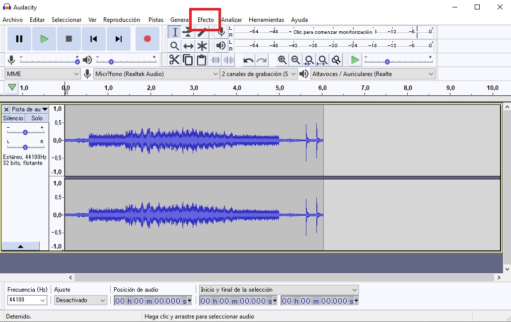Image resolution: width=511 pixels, height=322 pixels.
Task: Open the recording channels dropdown
Action: [259, 73]
